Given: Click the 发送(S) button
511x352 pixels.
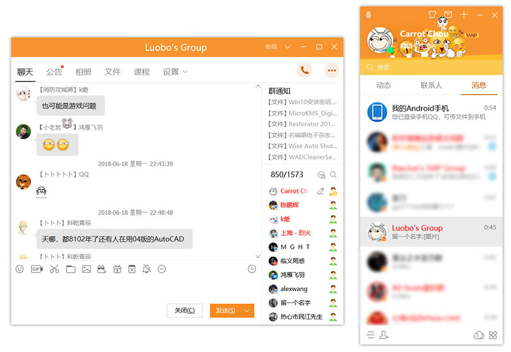Looking at the screenshot, I should coord(225,310).
